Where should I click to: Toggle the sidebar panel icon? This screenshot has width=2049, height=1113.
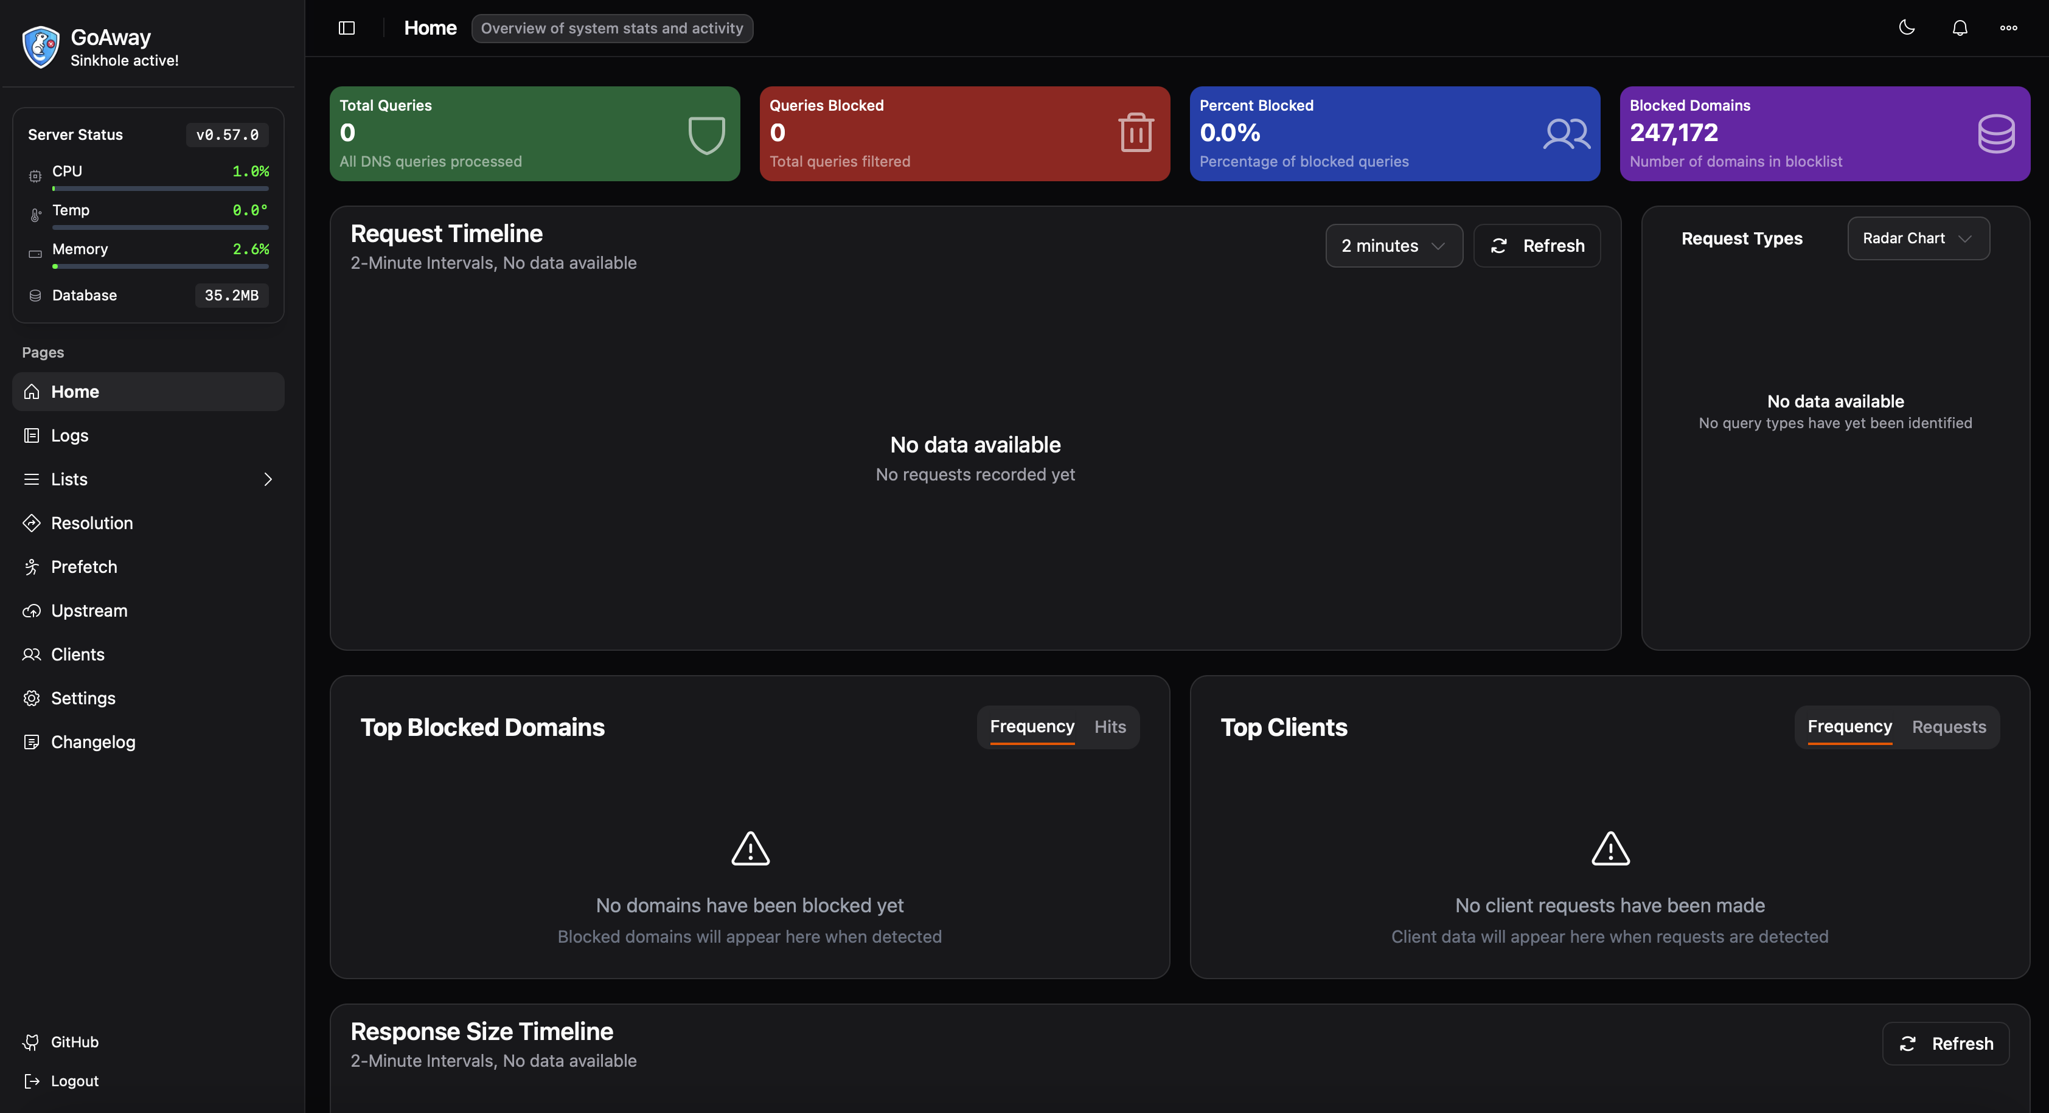(x=347, y=28)
